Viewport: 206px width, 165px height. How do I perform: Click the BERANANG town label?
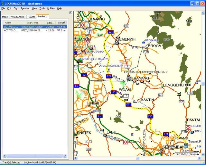click(139, 78)
